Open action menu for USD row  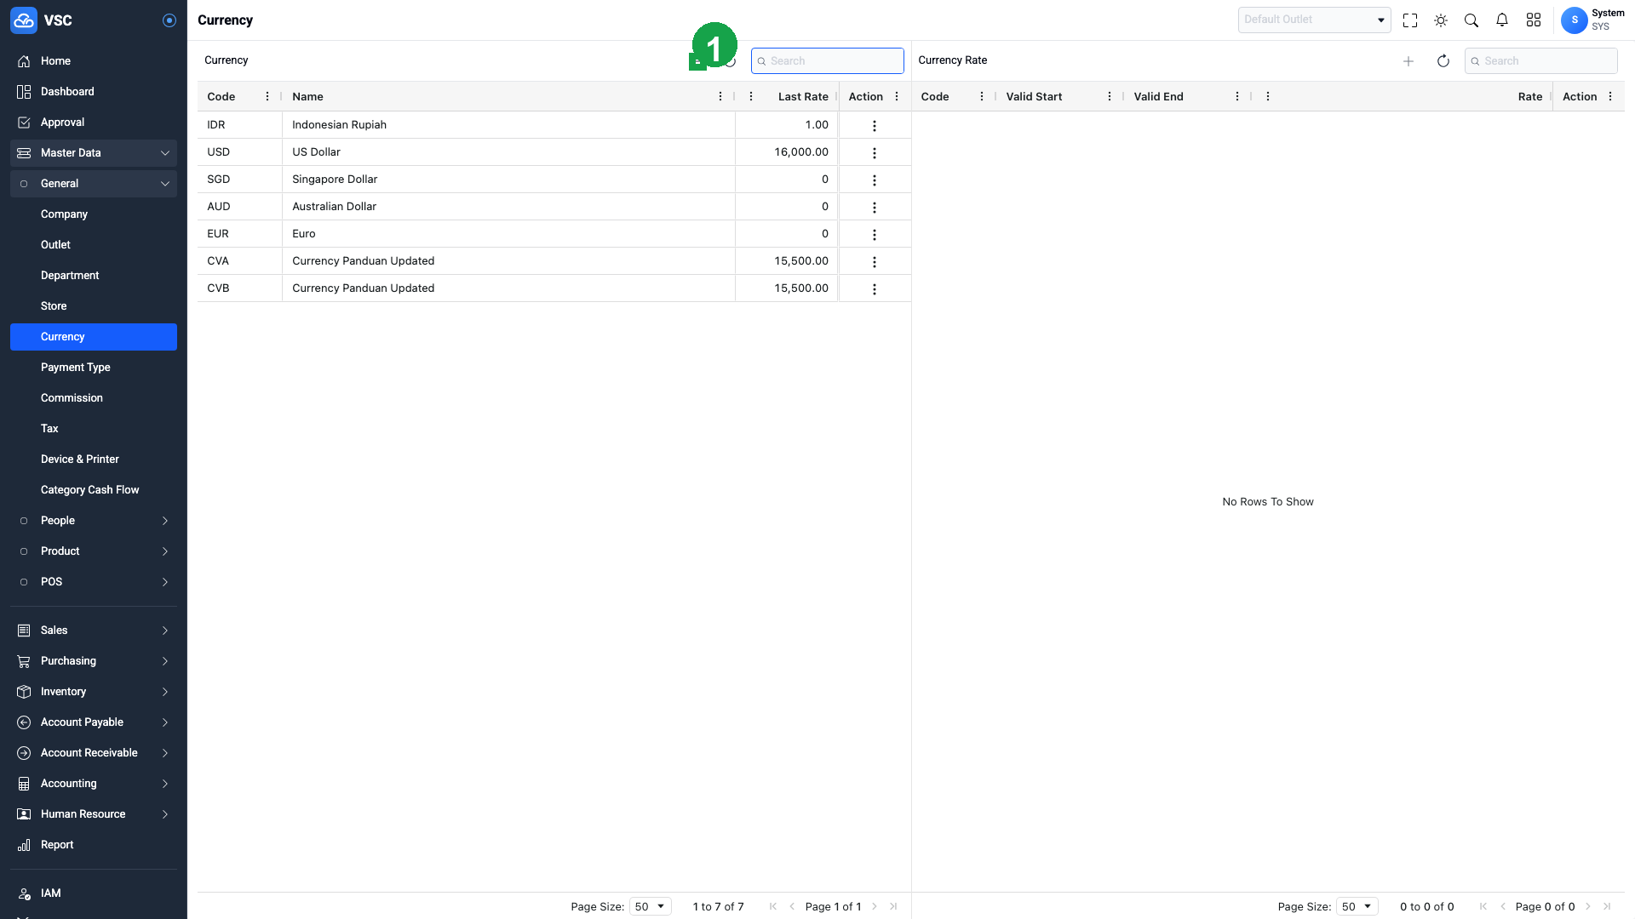(875, 153)
